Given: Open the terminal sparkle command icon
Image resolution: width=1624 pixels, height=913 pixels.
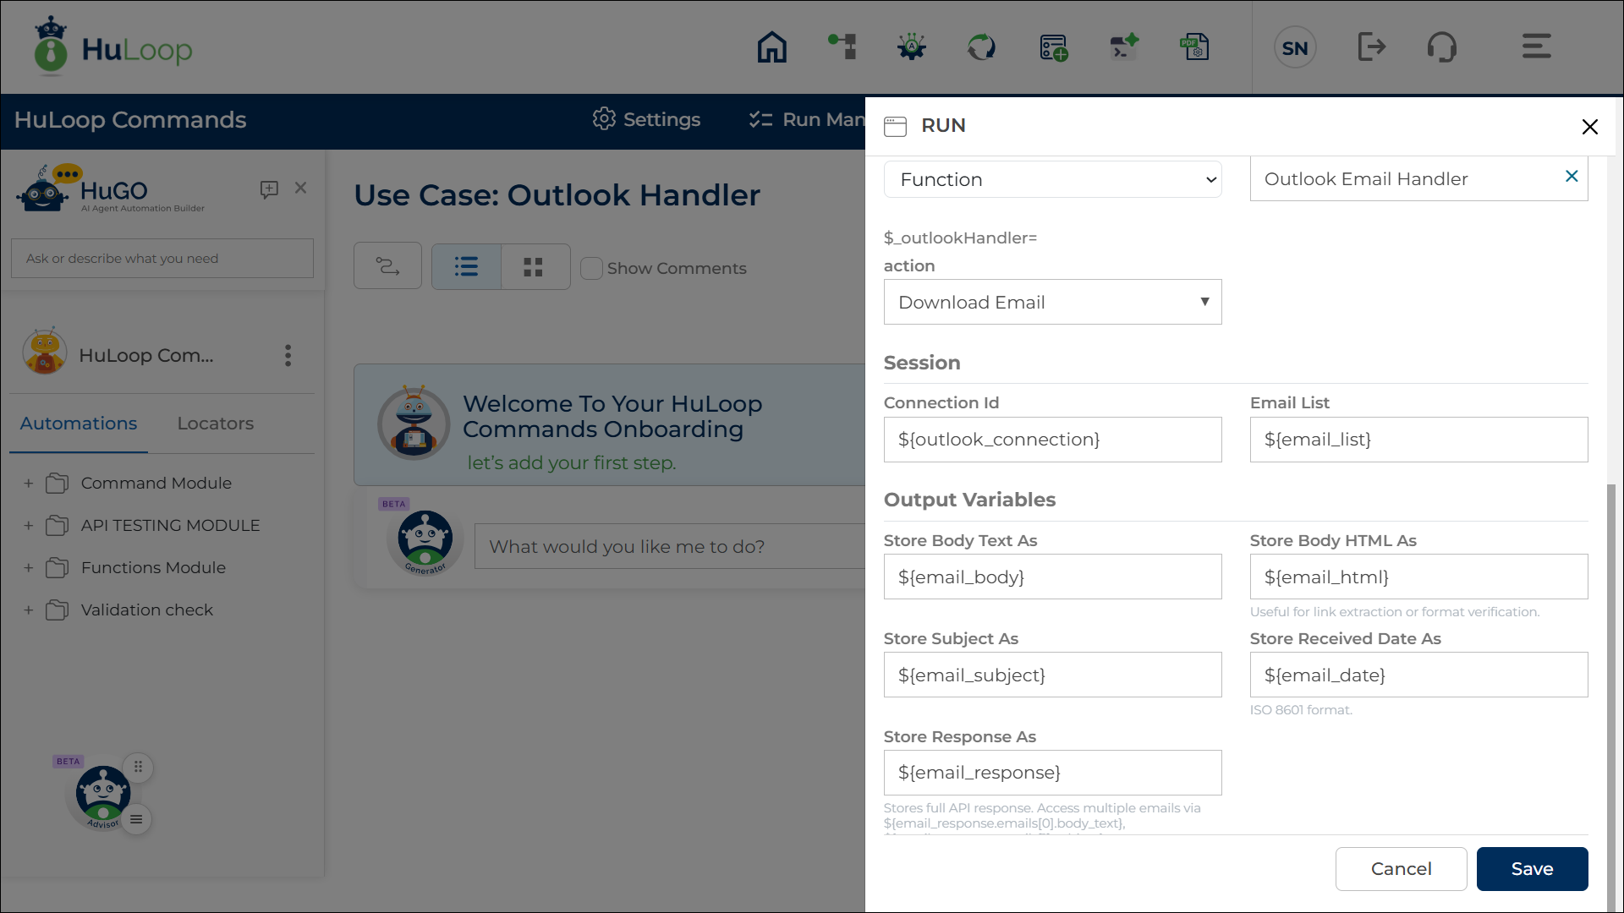Looking at the screenshot, I should click(x=1124, y=47).
